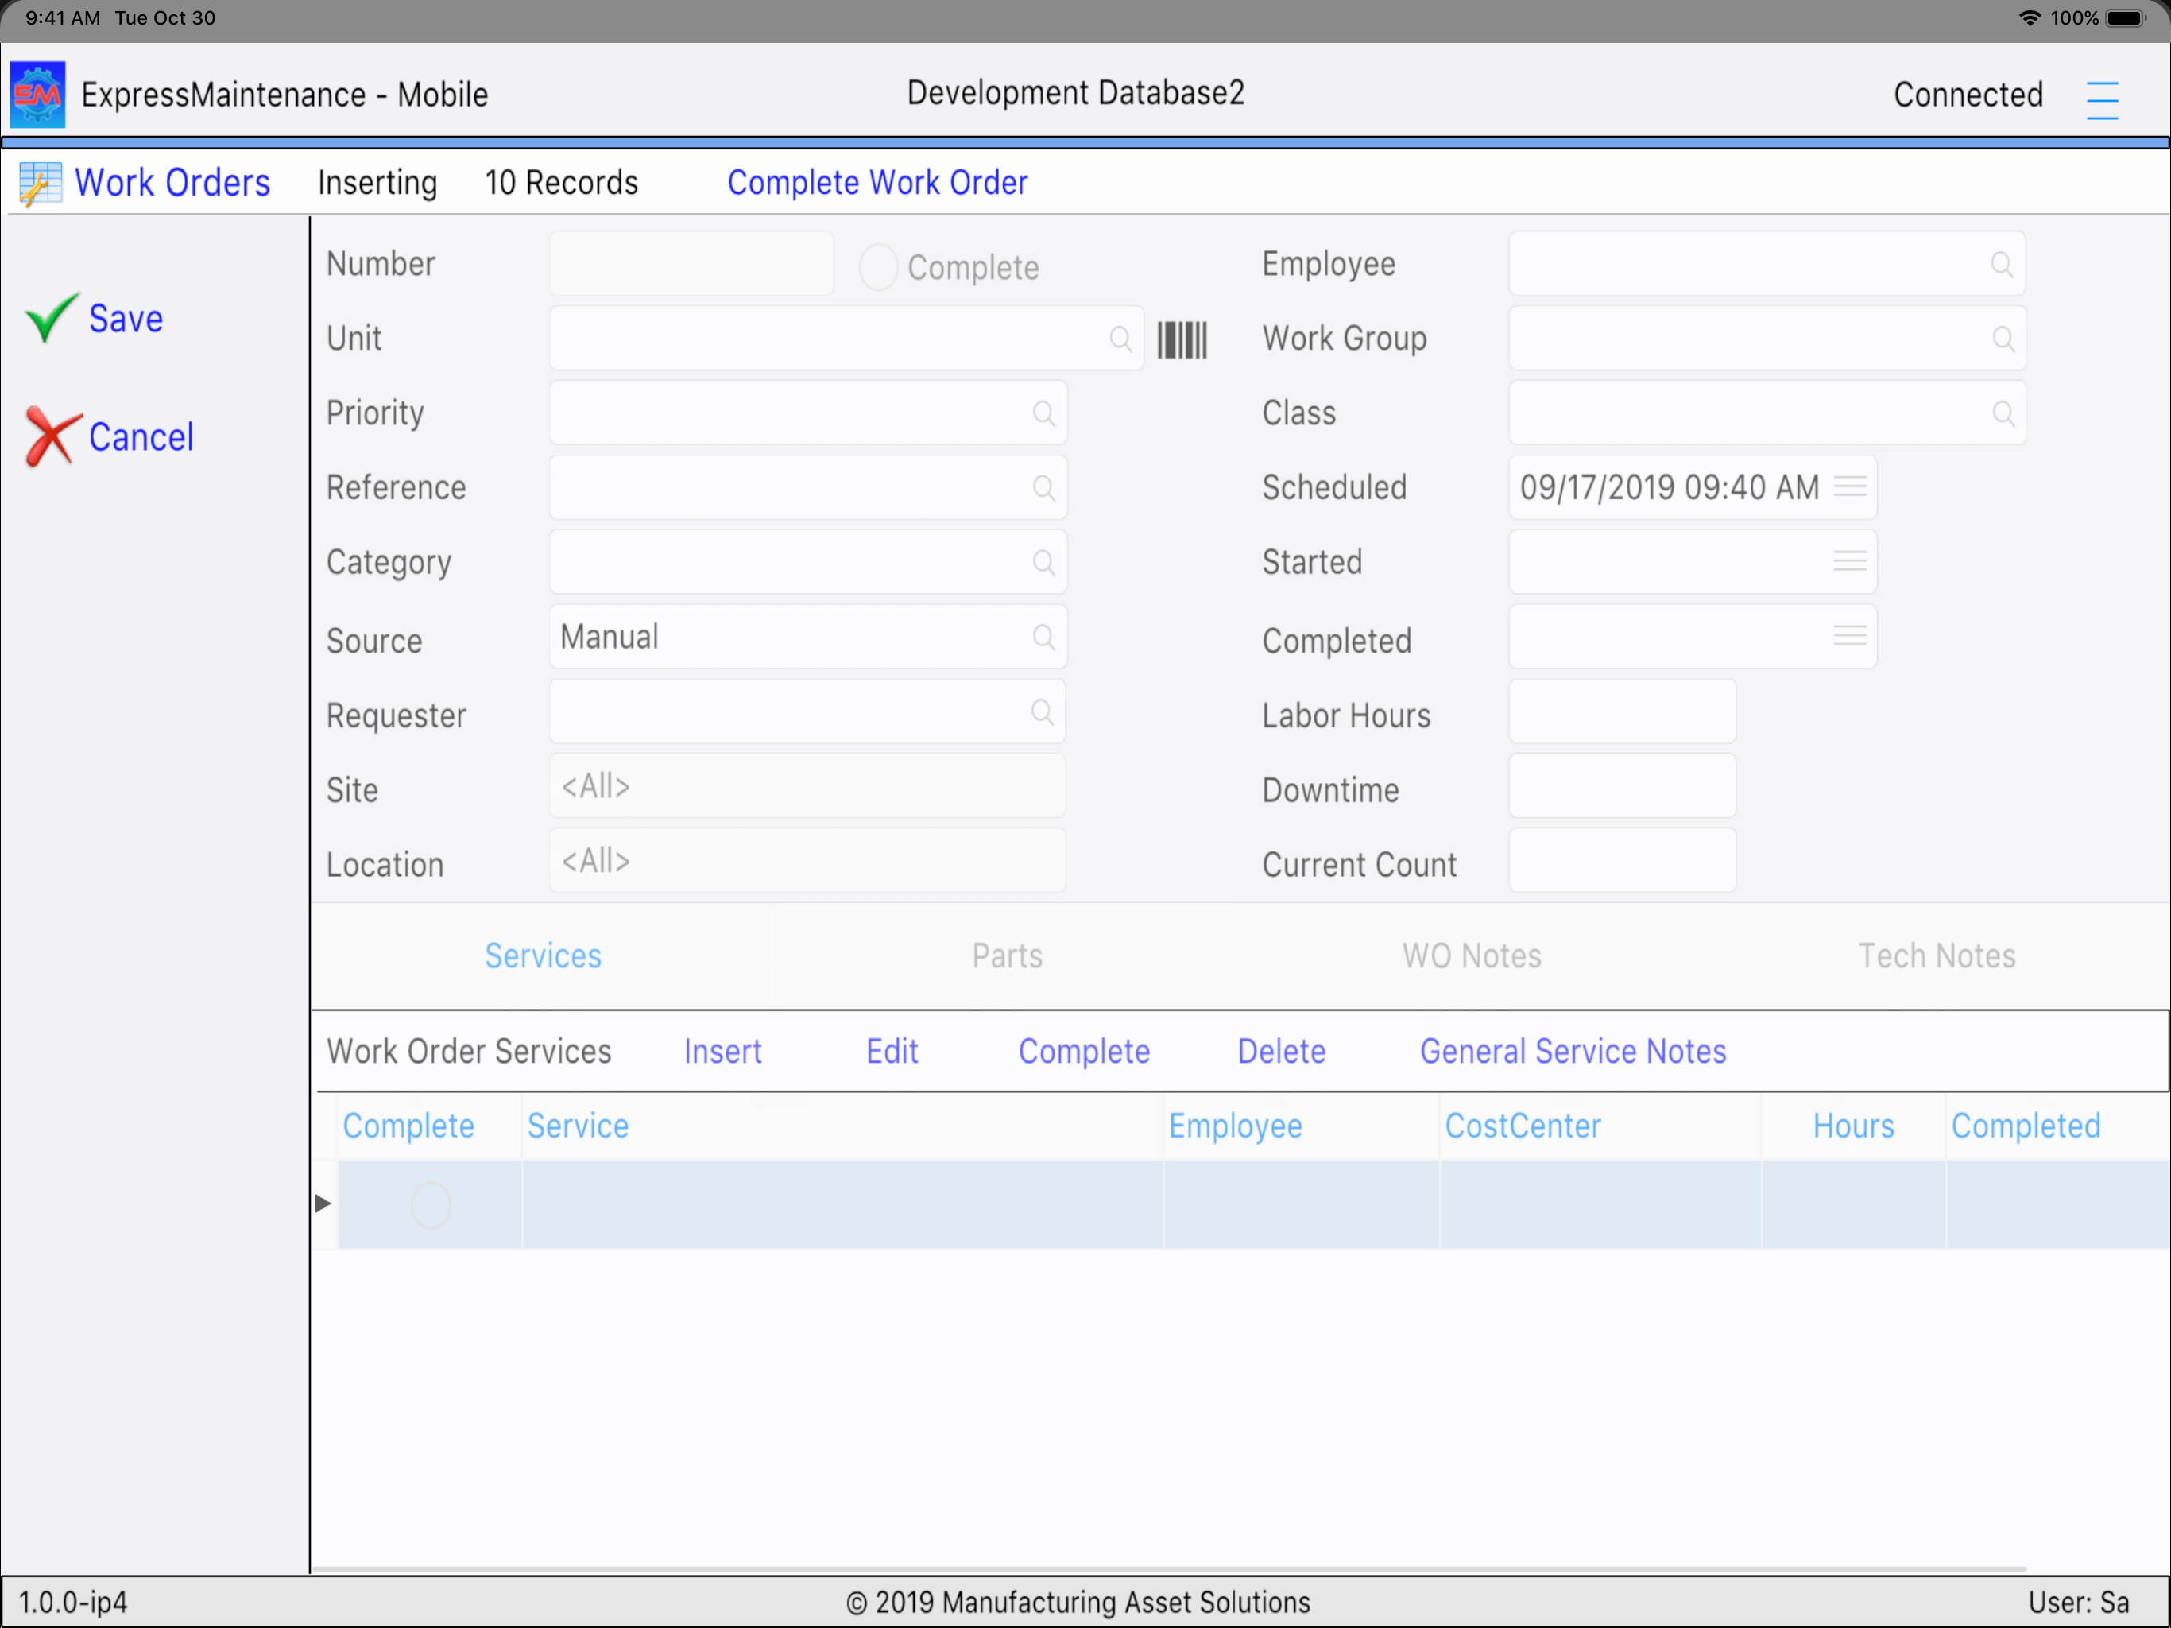Screen dimensions: 2171x1628
Task: Sort by the Hours column header
Action: (1853, 1126)
